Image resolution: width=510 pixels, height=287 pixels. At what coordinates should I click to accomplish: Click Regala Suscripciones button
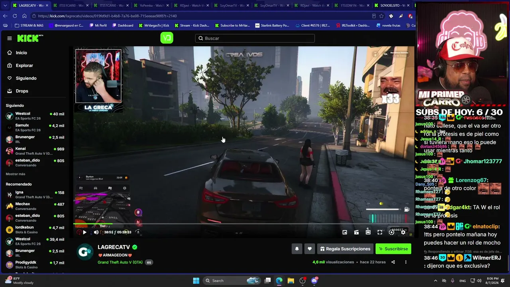point(345,249)
